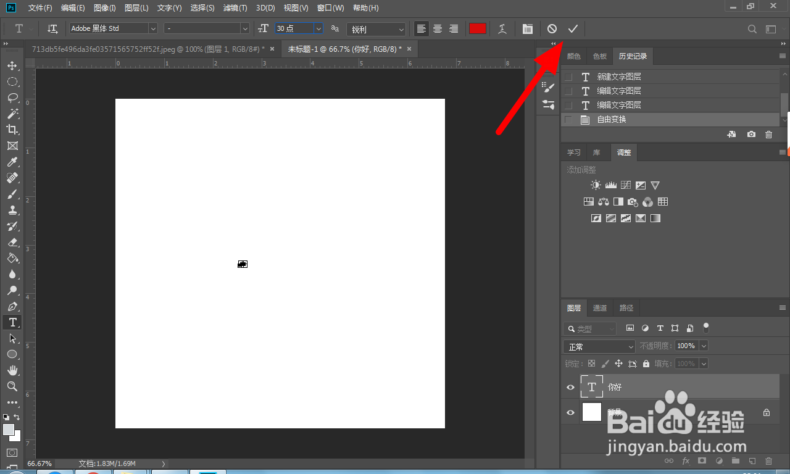Toggle lock transparent pixels
Viewport: 790px width, 474px height.
click(591, 364)
